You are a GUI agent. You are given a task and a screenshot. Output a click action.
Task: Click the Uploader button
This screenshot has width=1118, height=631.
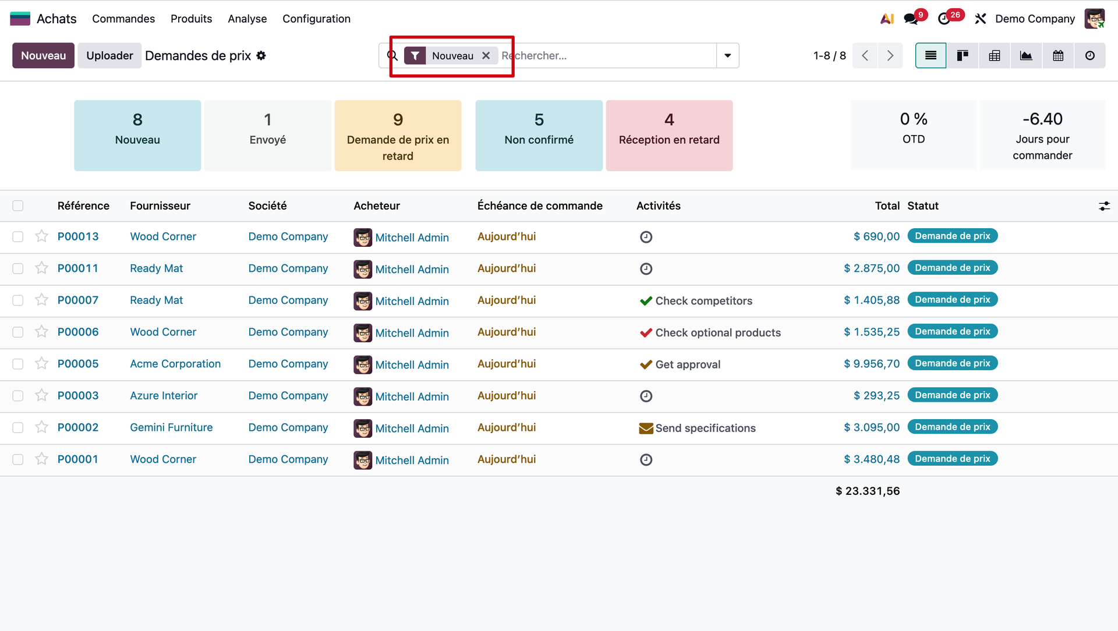(x=109, y=56)
